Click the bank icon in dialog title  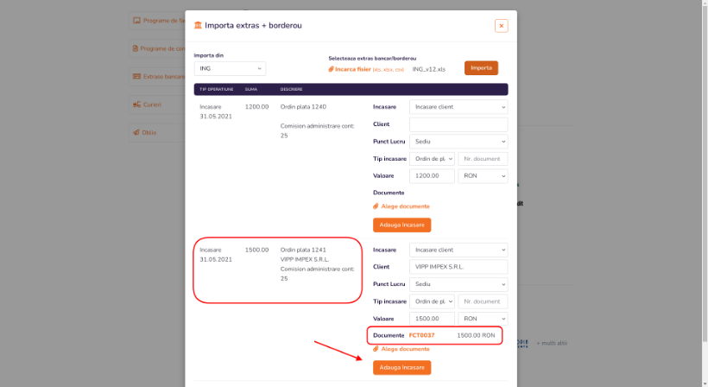[x=199, y=26]
